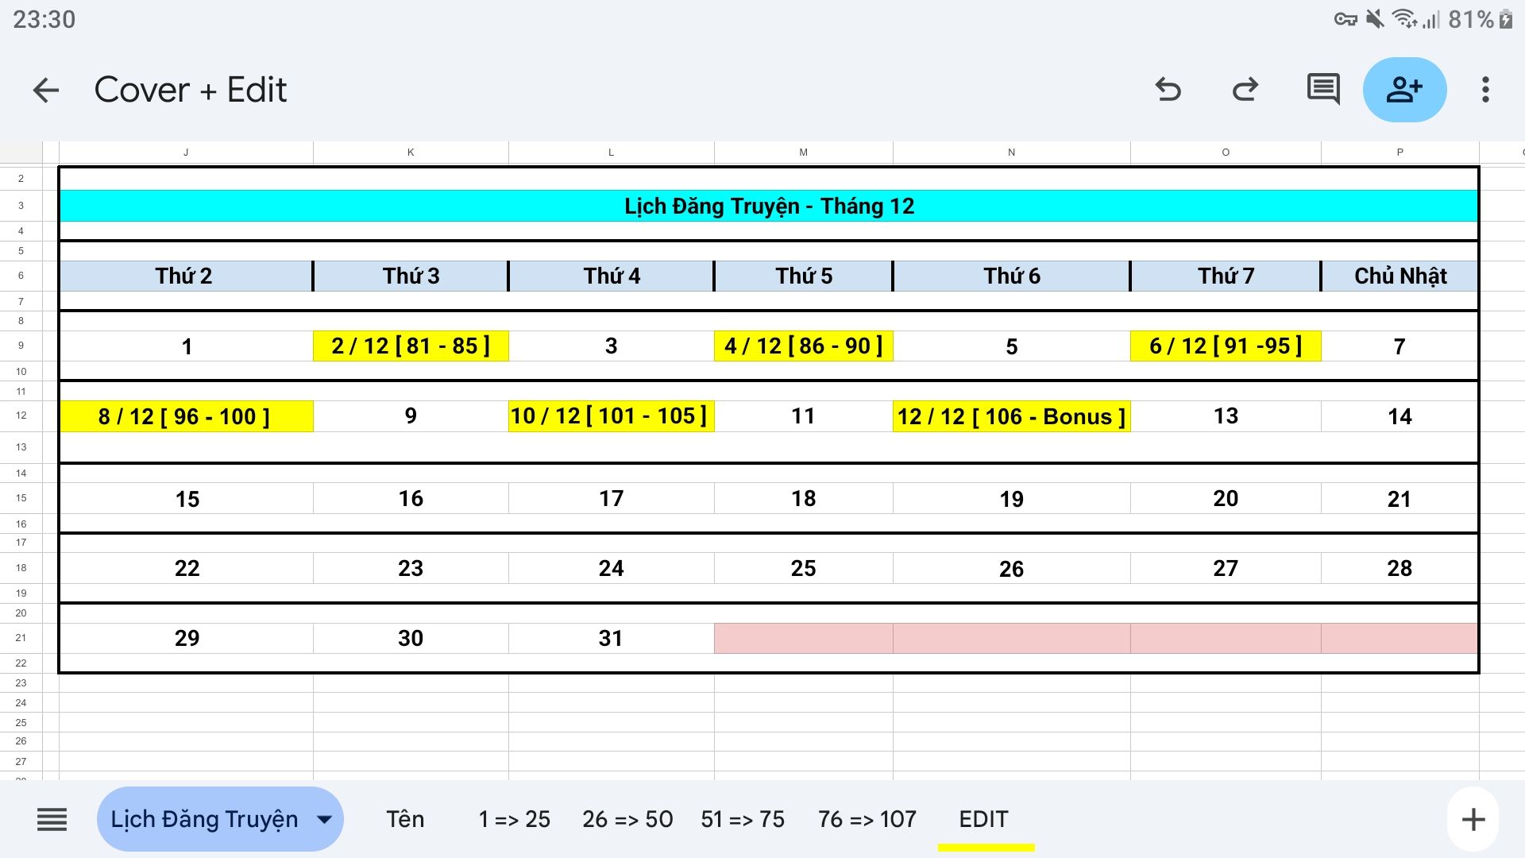Click the redo icon
This screenshot has height=858, width=1525.
coord(1245,90)
